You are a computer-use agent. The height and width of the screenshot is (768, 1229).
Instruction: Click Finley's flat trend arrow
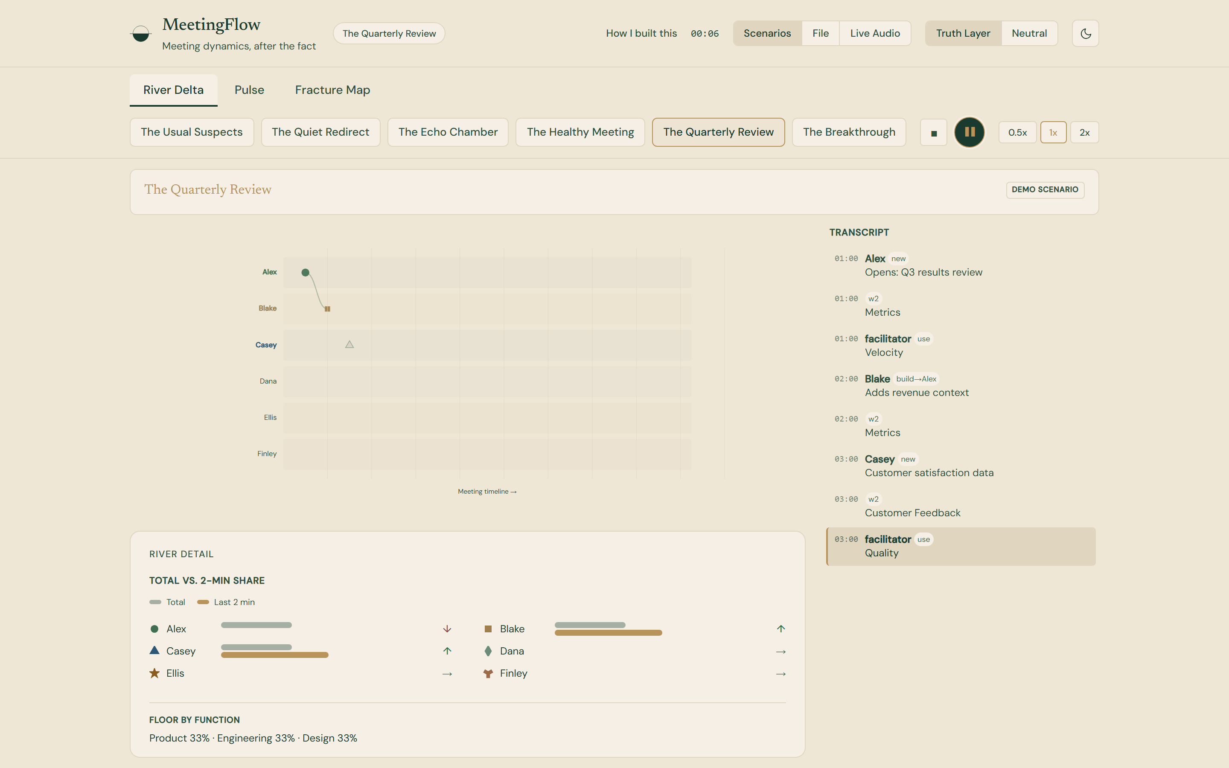pyautogui.click(x=781, y=674)
